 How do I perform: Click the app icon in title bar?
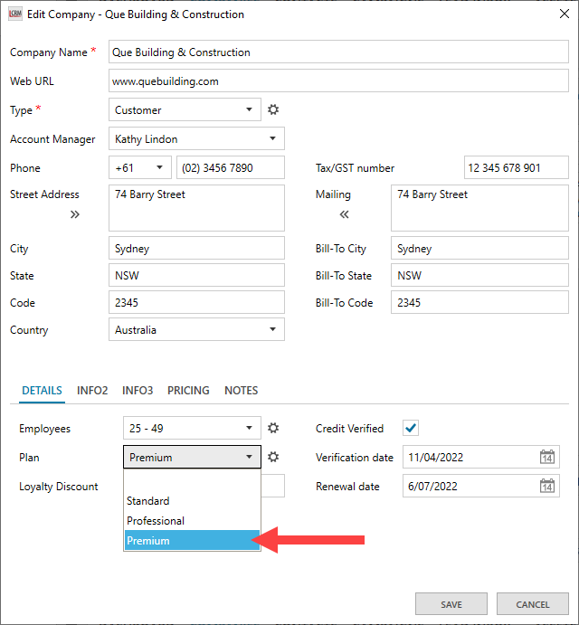[x=14, y=14]
